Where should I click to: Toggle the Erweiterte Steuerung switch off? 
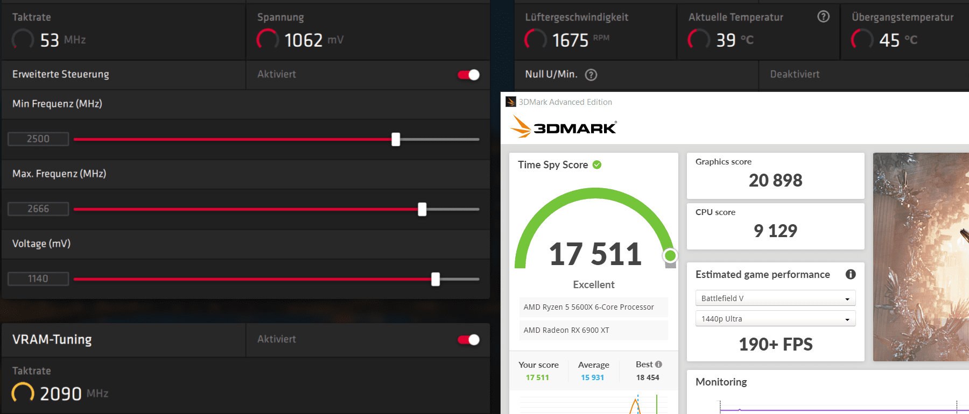(x=468, y=75)
